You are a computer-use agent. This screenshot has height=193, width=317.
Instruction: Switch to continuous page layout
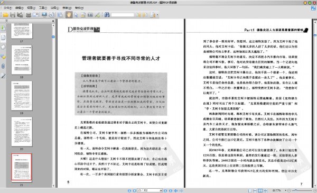(255, 190)
